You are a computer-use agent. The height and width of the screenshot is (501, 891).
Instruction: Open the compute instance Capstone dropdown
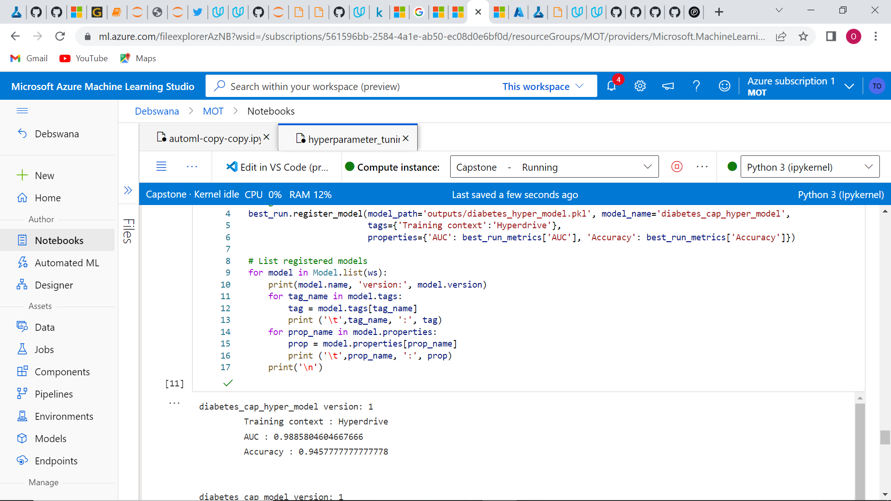(554, 167)
